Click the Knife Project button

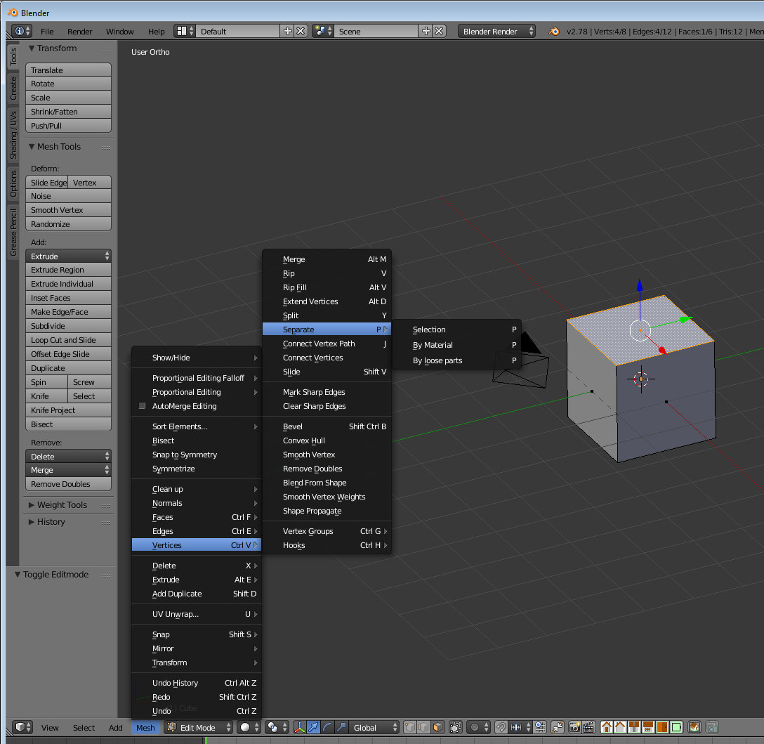tap(68, 410)
